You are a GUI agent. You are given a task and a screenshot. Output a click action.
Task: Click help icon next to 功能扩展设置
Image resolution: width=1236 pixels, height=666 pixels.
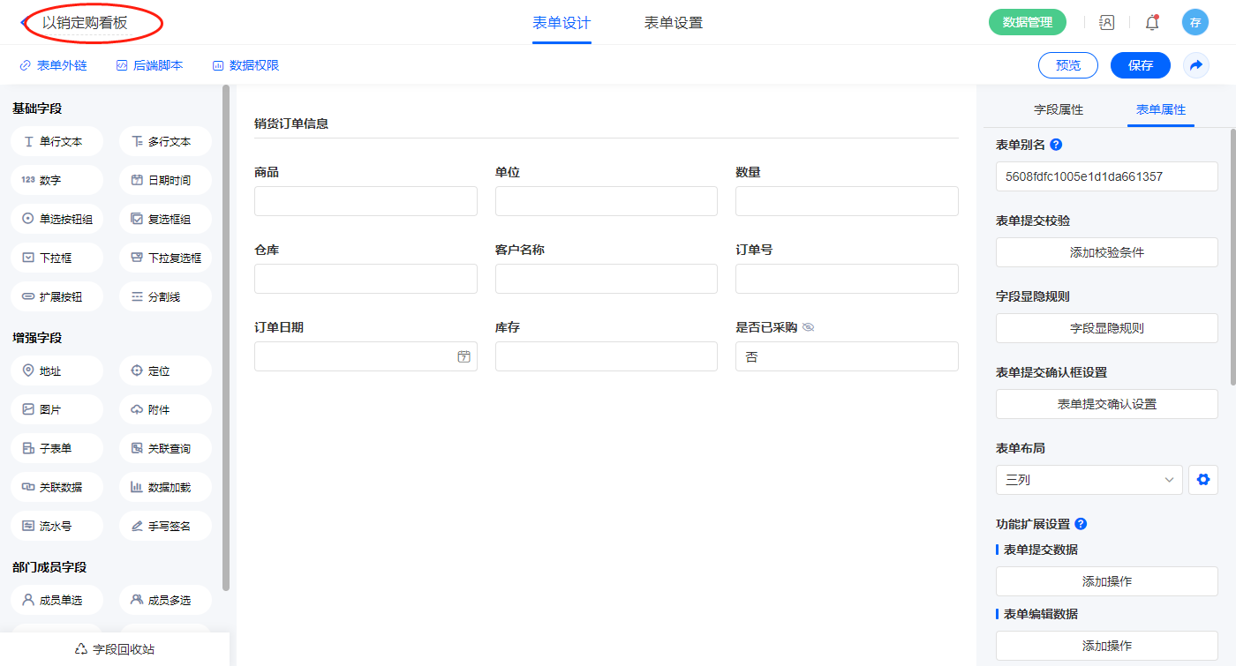coord(1081,524)
